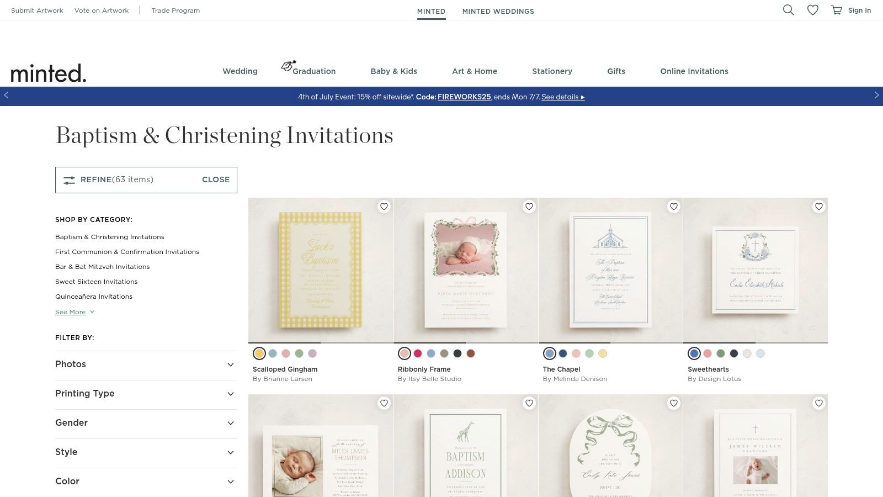
Task: Favorite the green bow arch invitation
Action: (x=674, y=403)
